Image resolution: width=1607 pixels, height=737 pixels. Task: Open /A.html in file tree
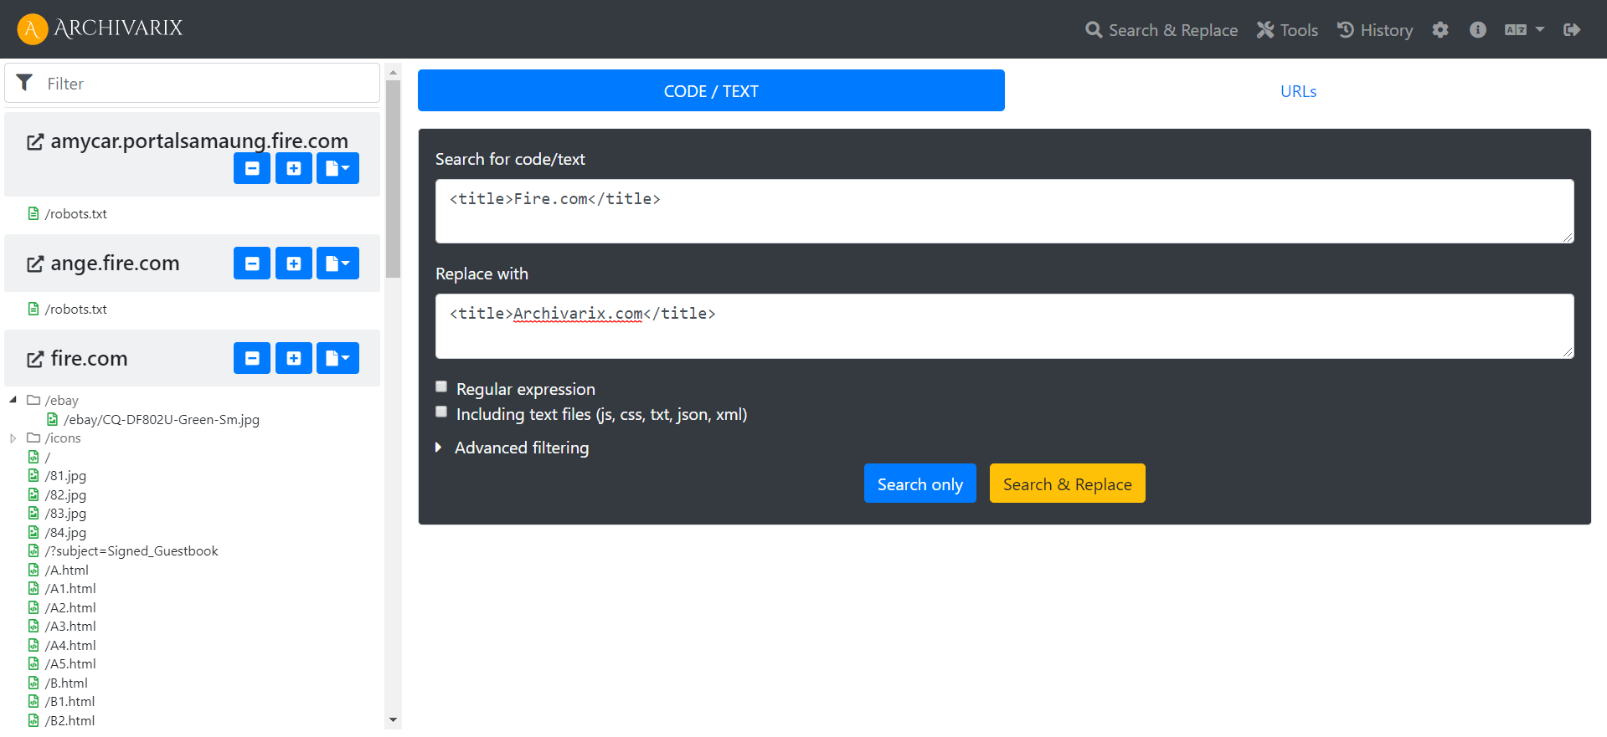pyautogui.click(x=67, y=571)
